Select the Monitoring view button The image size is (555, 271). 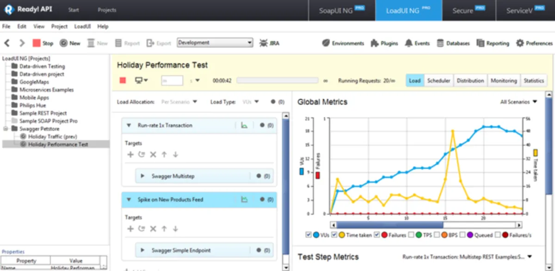[504, 80]
